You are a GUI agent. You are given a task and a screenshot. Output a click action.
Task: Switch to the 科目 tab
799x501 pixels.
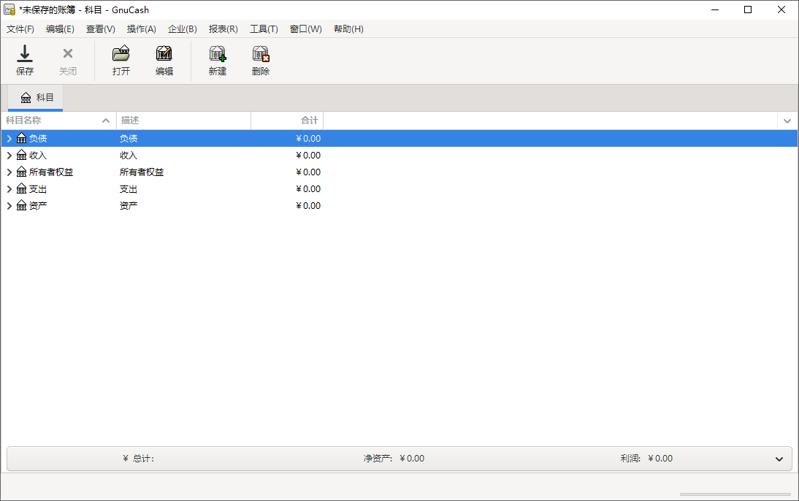point(37,97)
